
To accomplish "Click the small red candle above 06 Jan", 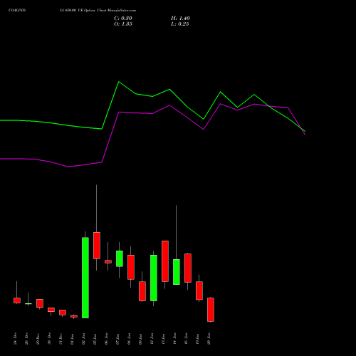I will (x=108, y=262).
